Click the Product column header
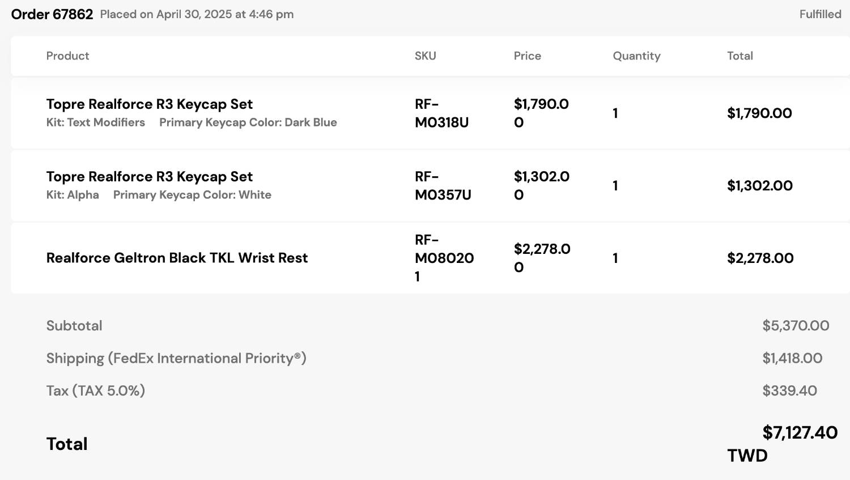This screenshot has width=850, height=480. tap(67, 56)
